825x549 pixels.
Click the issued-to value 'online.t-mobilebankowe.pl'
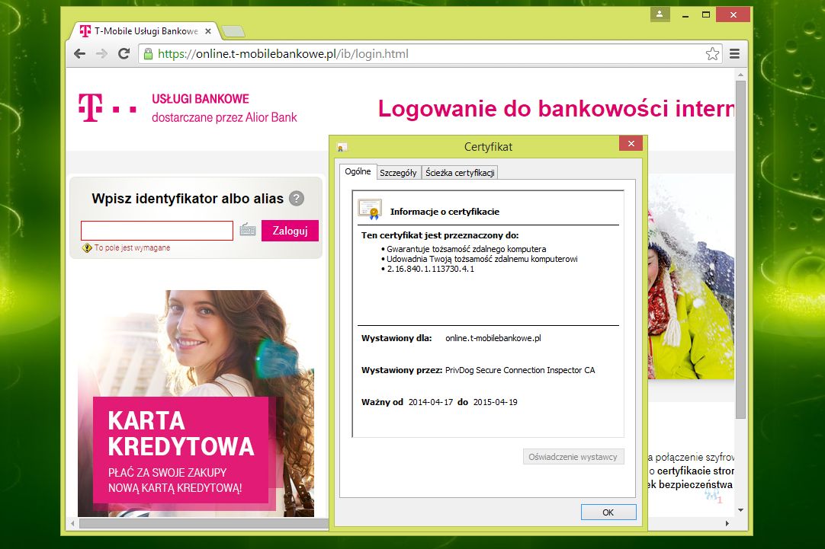(493, 338)
